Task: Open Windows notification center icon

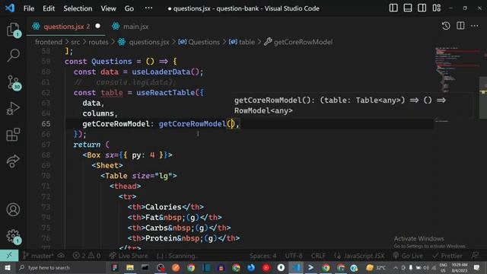Action: [477, 267]
